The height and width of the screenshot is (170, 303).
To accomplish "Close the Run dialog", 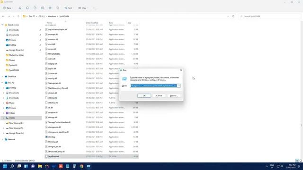I will pyautogui.click(x=181, y=70).
